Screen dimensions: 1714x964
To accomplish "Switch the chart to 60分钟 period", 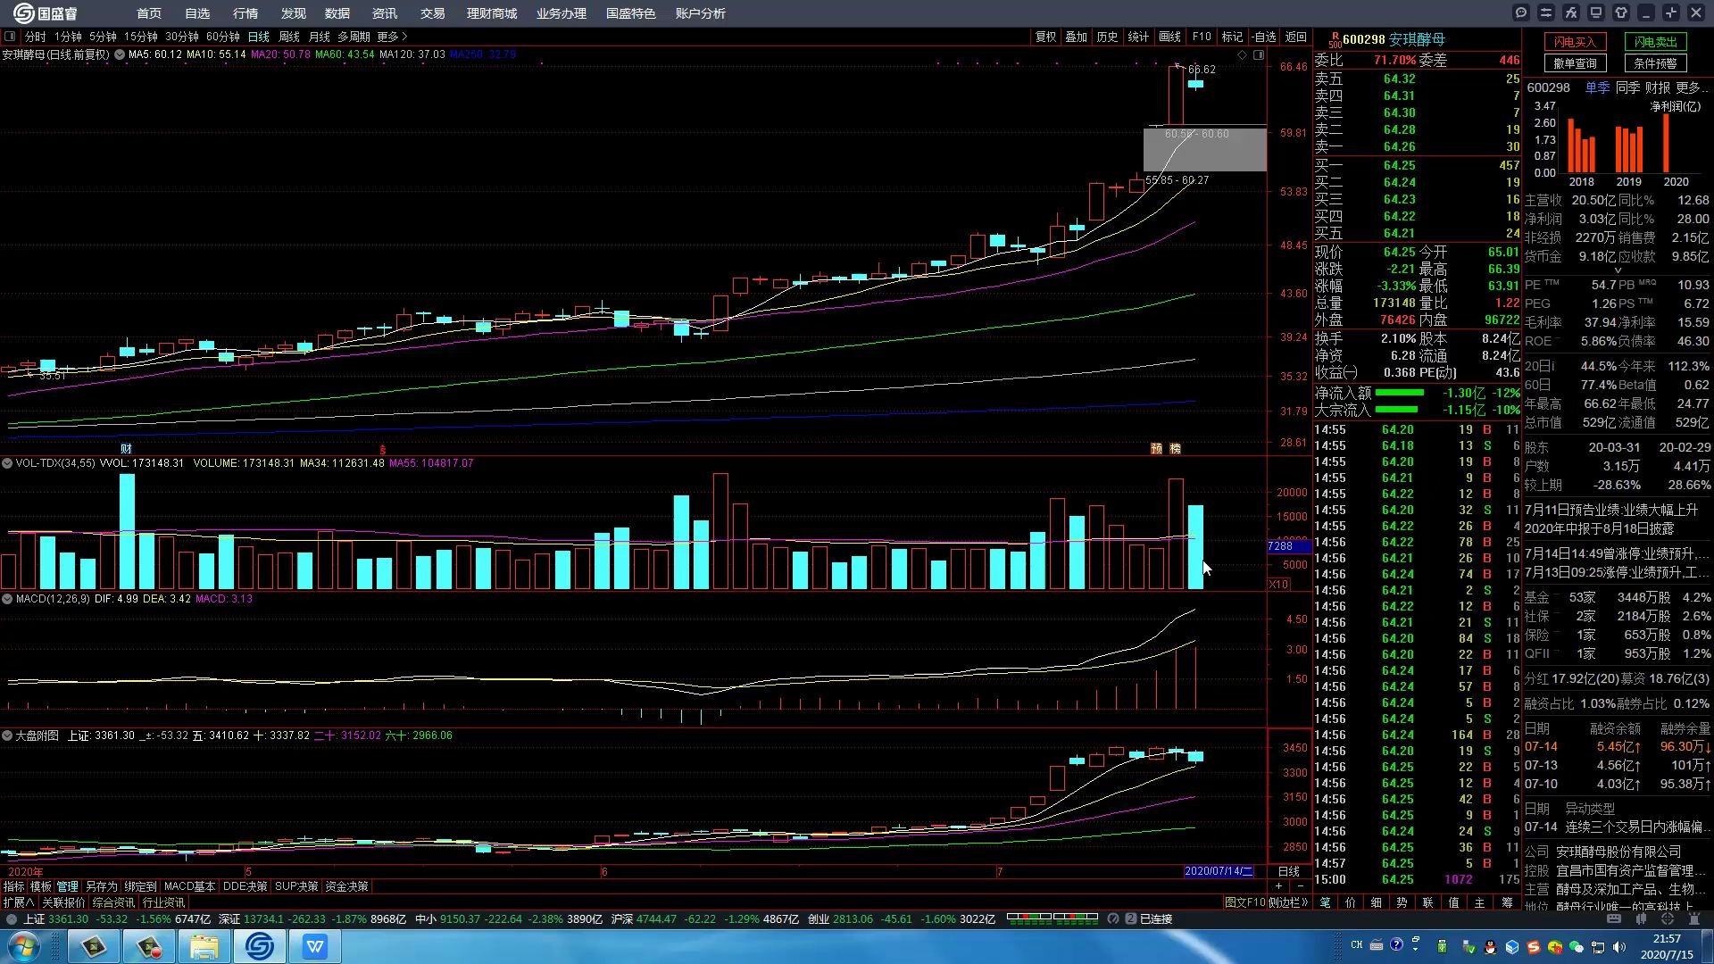I will coord(223,37).
